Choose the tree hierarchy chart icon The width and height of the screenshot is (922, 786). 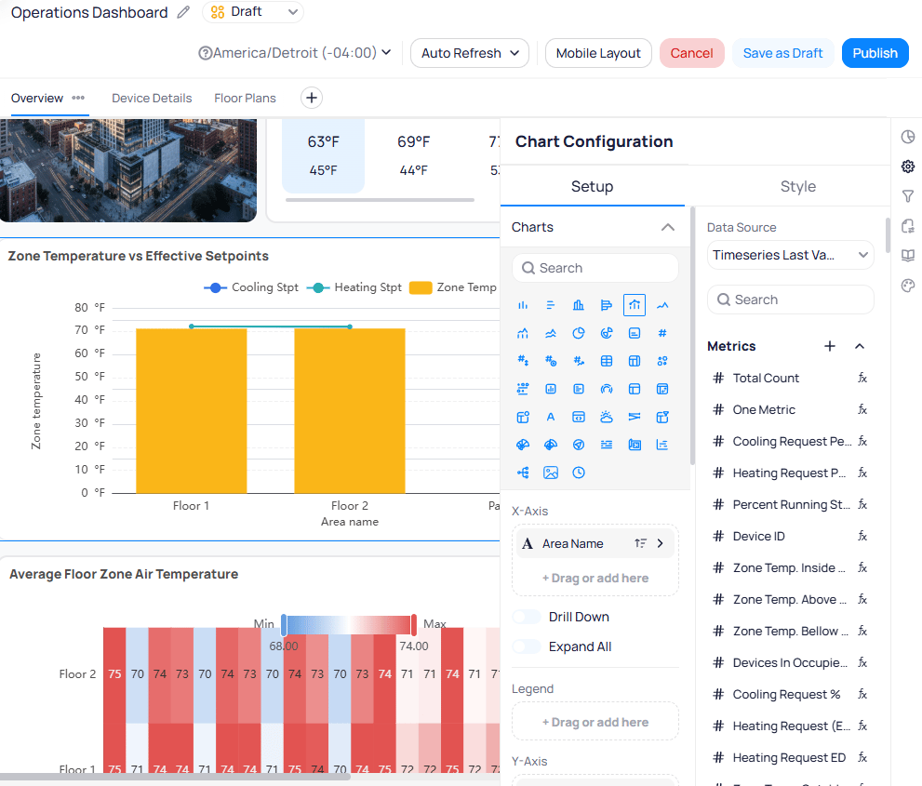point(523,473)
